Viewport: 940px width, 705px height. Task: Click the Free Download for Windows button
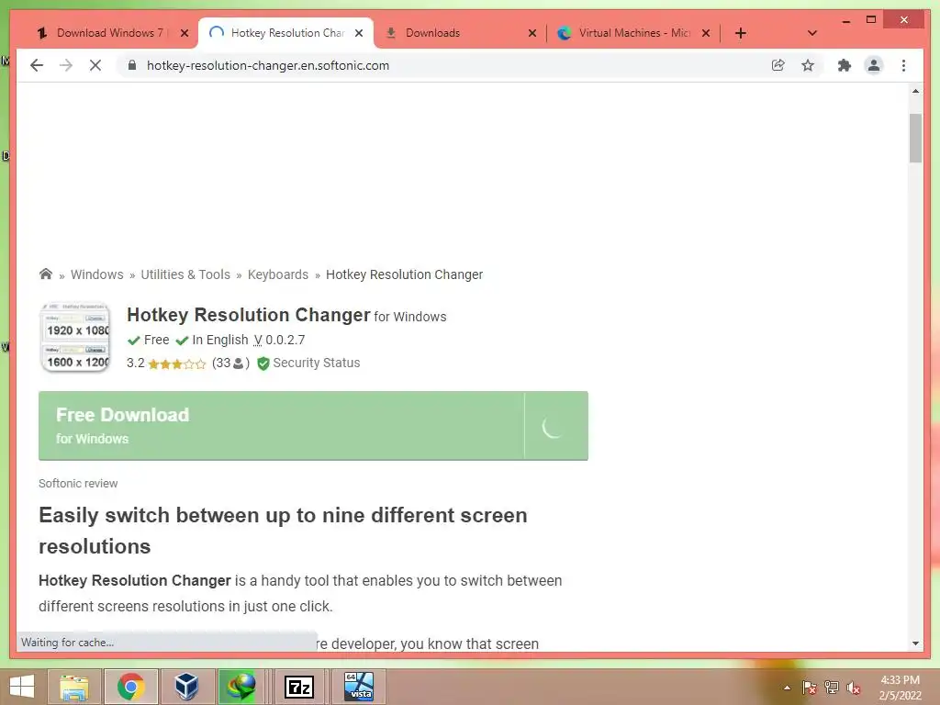coord(313,426)
